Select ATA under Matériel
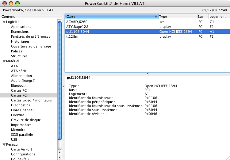Screen dimensions: 230x160 pos(14,66)
